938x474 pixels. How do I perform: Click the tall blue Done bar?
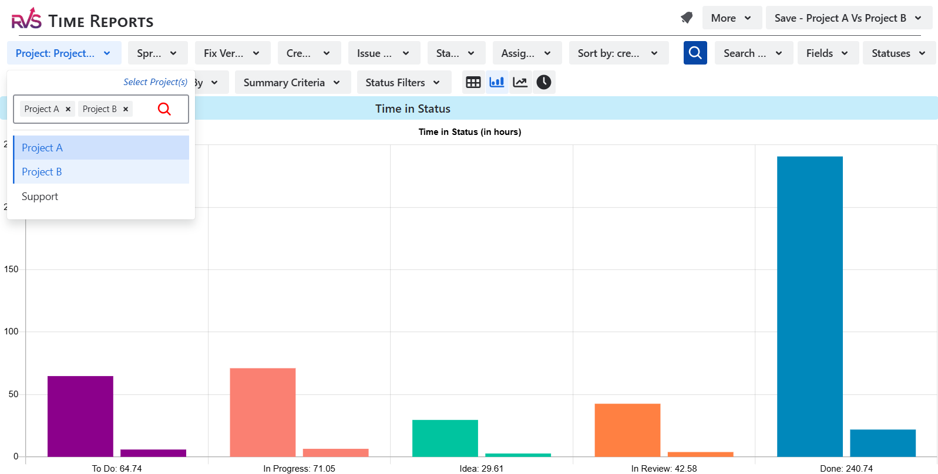tap(810, 306)
